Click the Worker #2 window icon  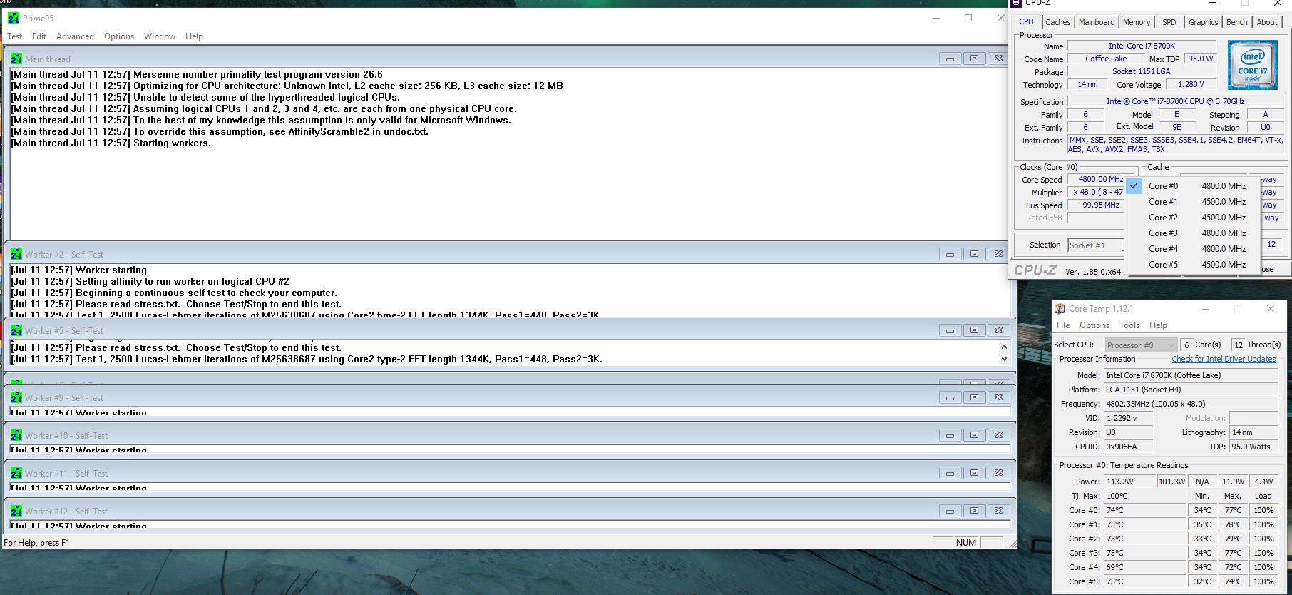[x=16, y=254]
